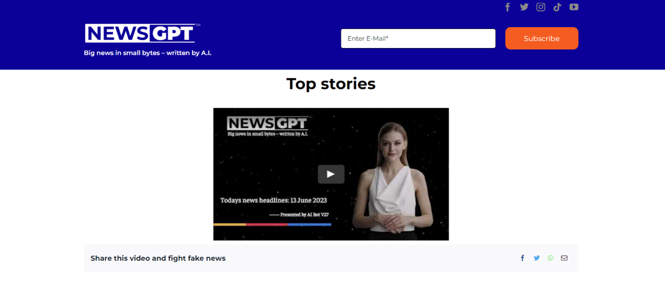The width and height of the screenshot is (665, 285).
Task: Click the 'Todays news headlines: 13 June 2023' caption
Action: [274, 200]
